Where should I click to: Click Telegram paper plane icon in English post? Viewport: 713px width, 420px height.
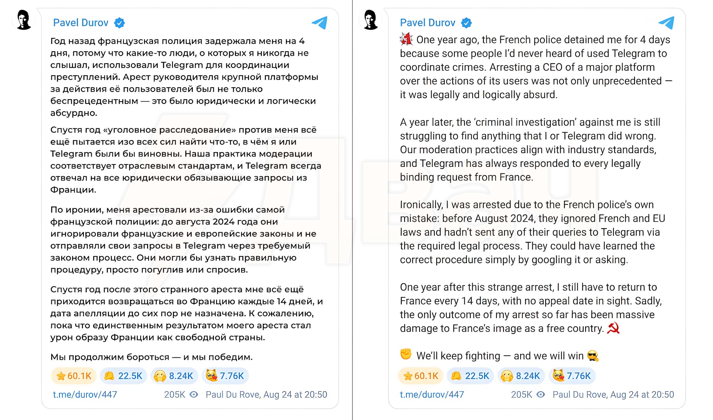(x=666, y=23)
